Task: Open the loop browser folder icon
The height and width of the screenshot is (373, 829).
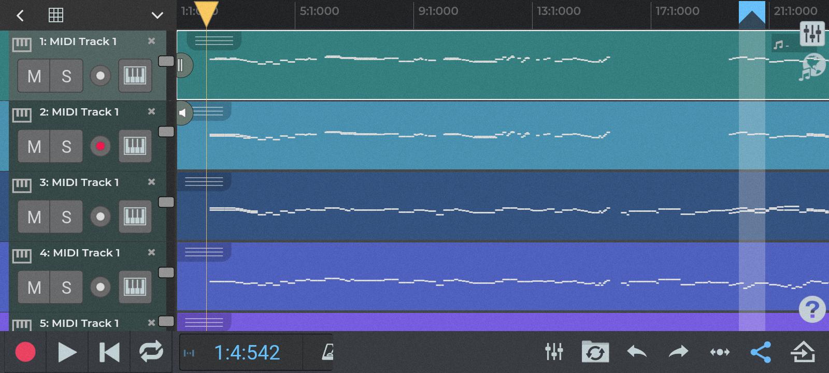Action: 595,352
